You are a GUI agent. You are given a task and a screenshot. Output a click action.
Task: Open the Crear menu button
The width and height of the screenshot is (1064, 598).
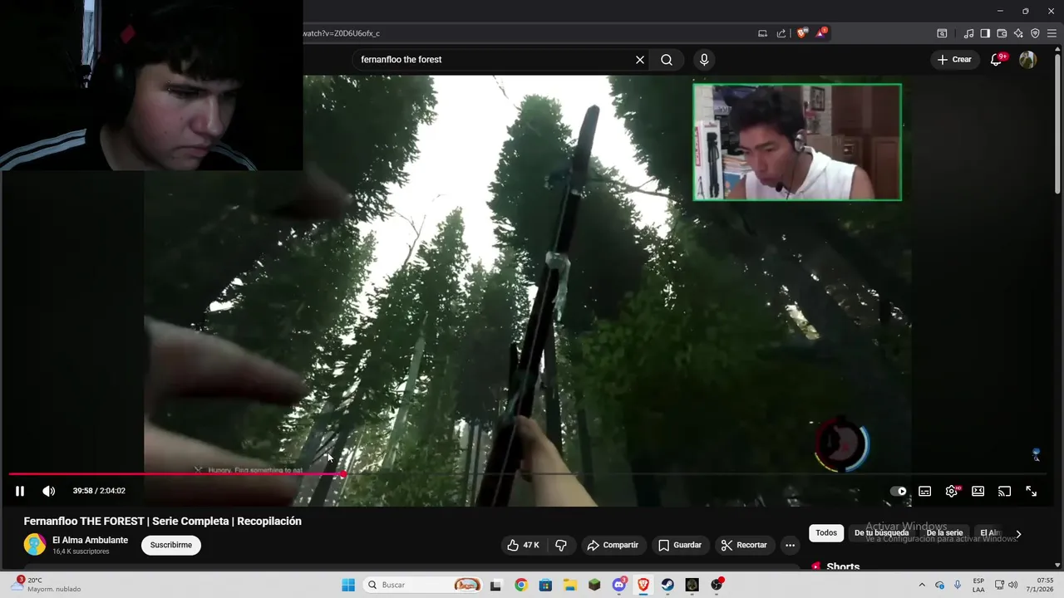(954, 60)
